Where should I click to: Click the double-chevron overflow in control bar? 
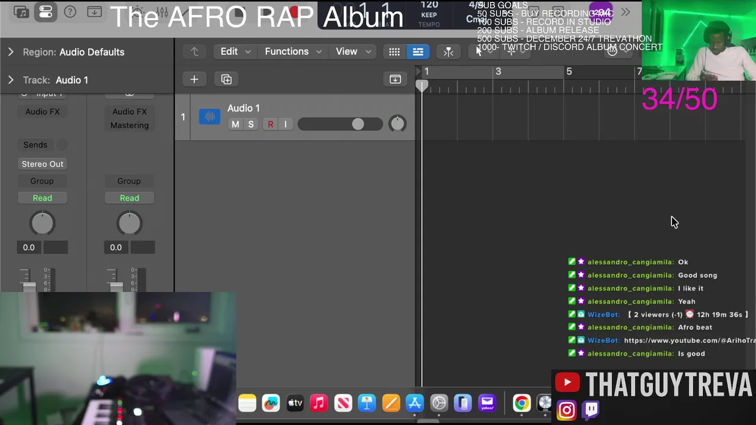pos(625,12)
